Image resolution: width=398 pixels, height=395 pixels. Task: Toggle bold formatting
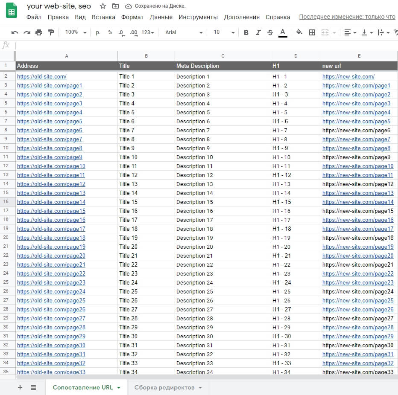point(246,32)
